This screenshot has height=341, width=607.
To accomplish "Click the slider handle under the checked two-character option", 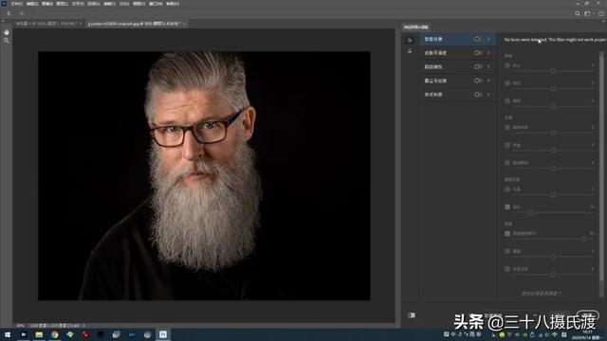I will tap(530, 212).
